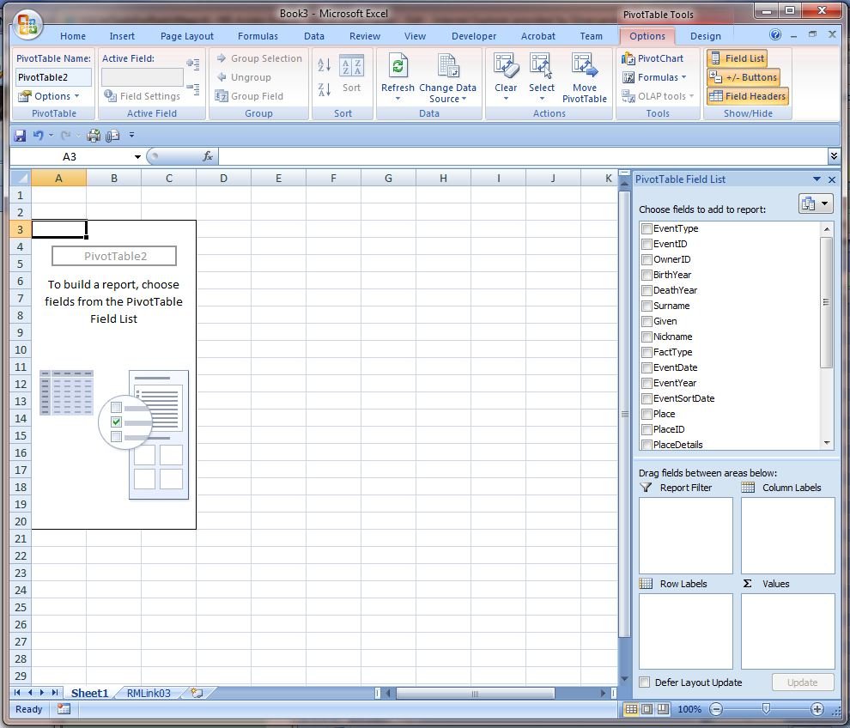850x728 pixels.
Task: Open Customize Quick Access Toolbar dropdown
Action: pyautogui.click(x=131, y=136)
